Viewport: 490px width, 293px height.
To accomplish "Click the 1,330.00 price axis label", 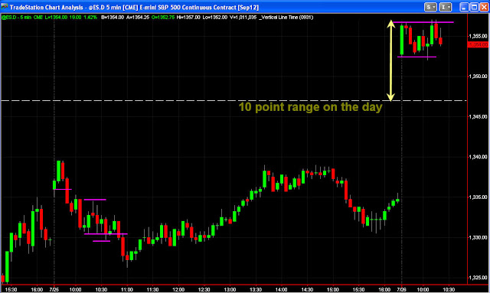I will coord(478,237).
